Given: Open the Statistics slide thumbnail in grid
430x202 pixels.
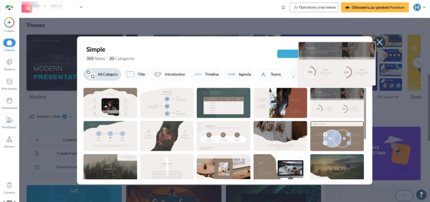Looking at the screenshot, I should [337, 103].
